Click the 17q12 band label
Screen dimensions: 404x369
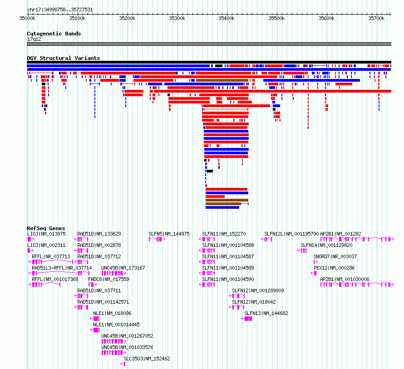[x=34, y=39]
